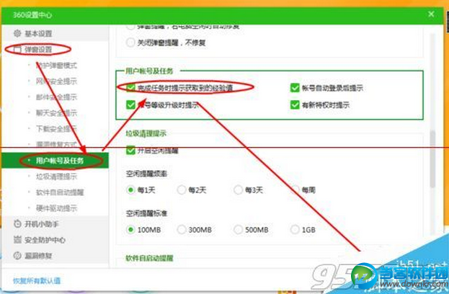Select 下载安全提示 in sidebar
The image size is (449, 294).
[x=56, y=128]
